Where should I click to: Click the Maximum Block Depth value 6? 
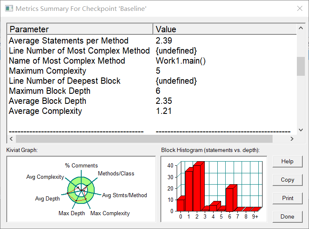point(158,91)
